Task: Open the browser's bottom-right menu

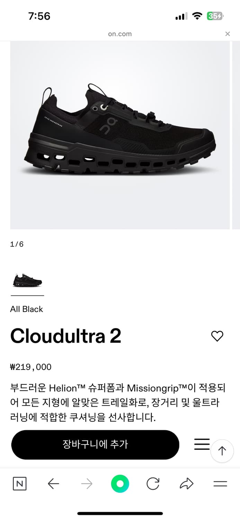Action: (220, 484)
